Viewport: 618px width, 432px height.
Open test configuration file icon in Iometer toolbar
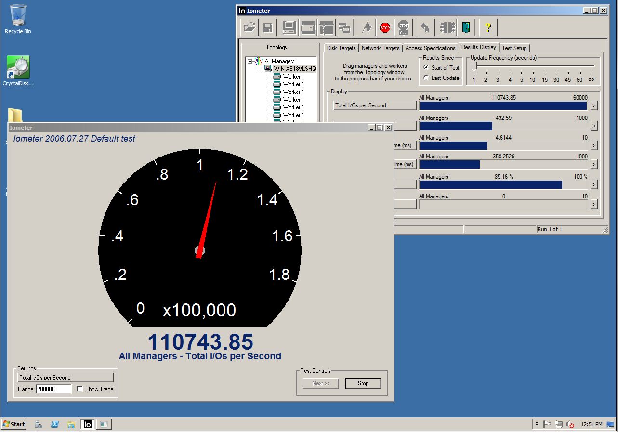(x=250, y=27)
